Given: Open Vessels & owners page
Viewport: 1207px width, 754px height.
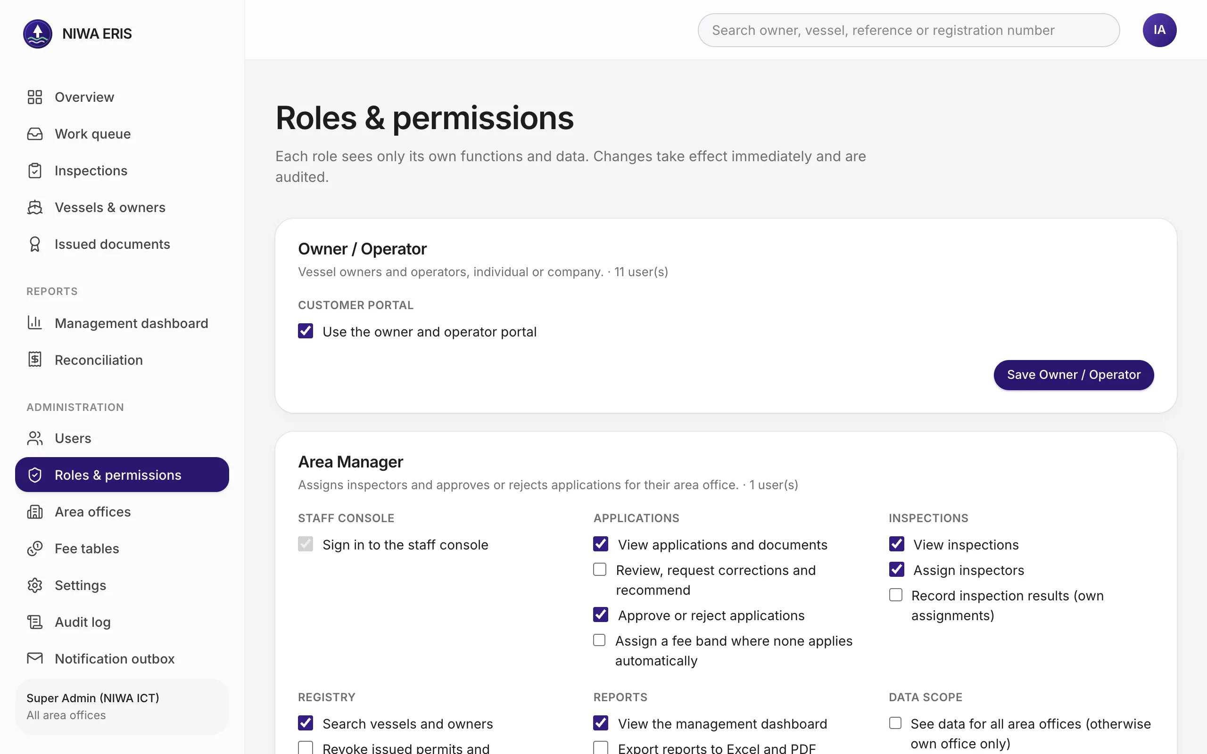Looking at the screenshot, I should pyautogui.click(x=122, y=207).
